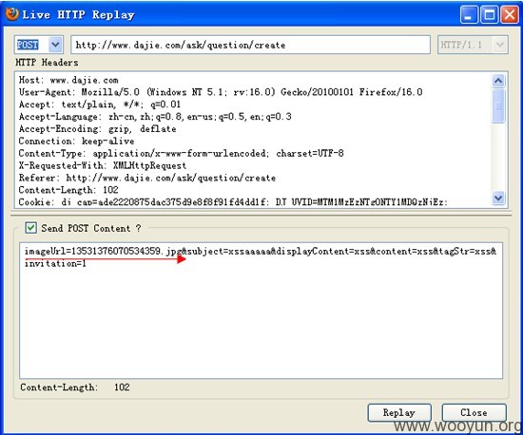Click the request URL input field
The width and height of the screenshot is (523, 435).
click(x=250, y=45)
